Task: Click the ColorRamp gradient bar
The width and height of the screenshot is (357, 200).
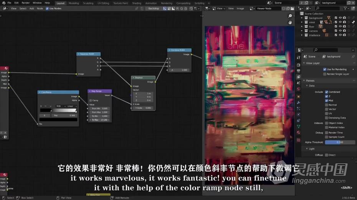Action: 58,111
